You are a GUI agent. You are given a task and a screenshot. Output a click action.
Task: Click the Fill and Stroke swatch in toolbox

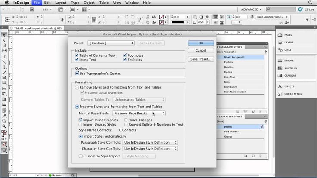pos(4,132)
